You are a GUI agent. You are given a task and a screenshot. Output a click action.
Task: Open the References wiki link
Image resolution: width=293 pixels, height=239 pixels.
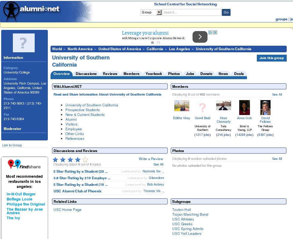click(x=75, y=139)
